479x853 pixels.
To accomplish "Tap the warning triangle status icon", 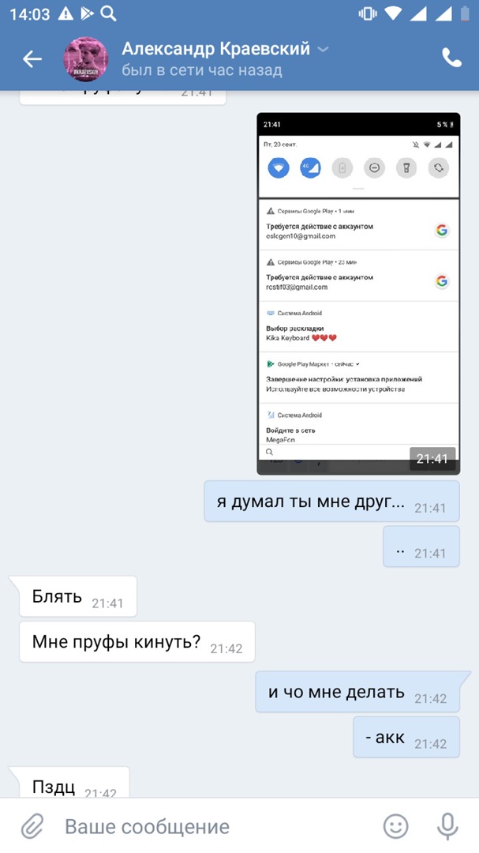I will click(x=65, y=13).
